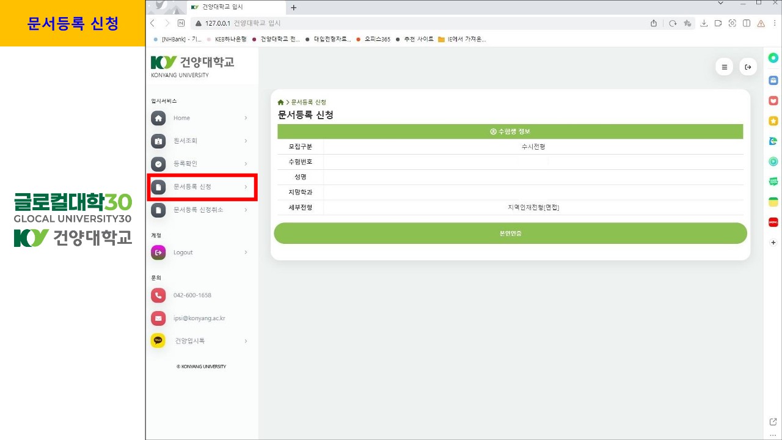Screen dimensions: 782x440
Task: Click the sign-out icon button at top right
Action: coord(748,67)
